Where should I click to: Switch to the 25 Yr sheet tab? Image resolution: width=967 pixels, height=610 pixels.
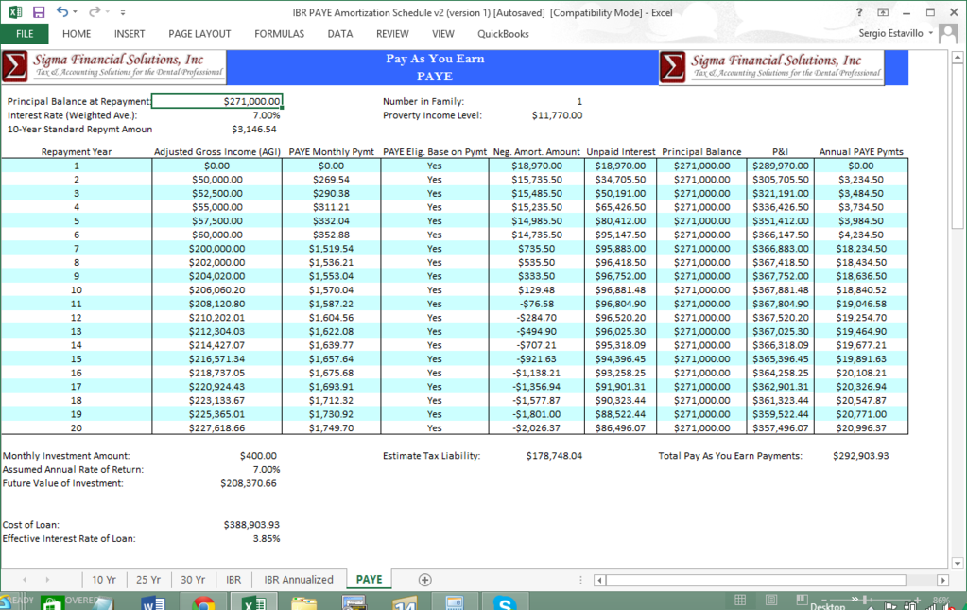pyautogui.click(x=148, y=580)
